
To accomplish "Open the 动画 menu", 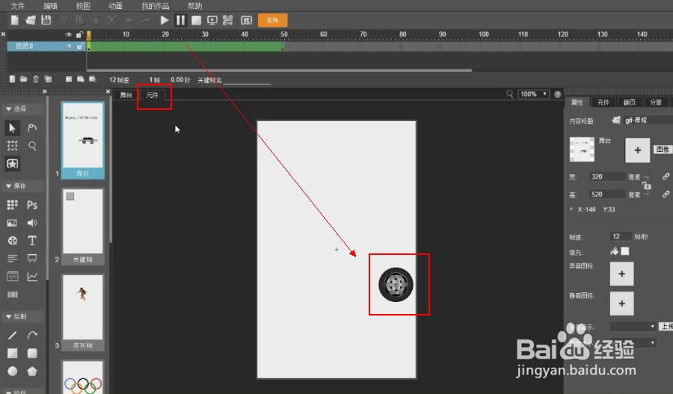I will (115, 6).
